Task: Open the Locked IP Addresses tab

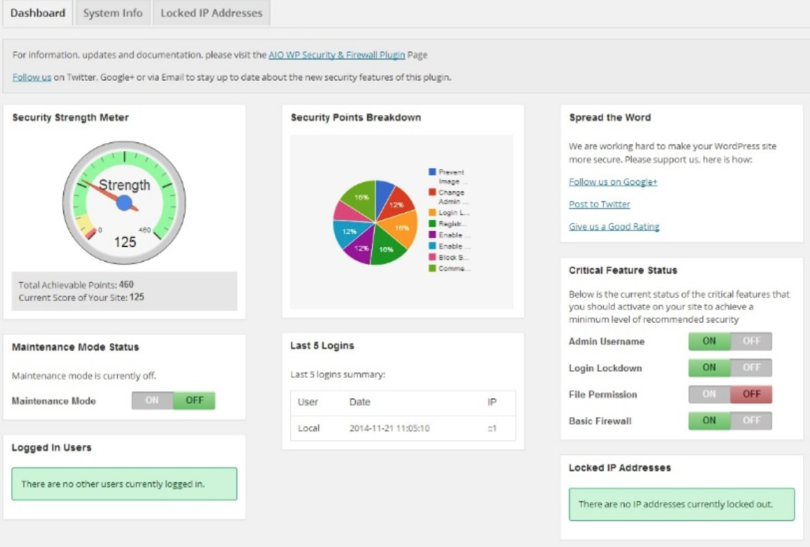Action: (211, 13)
